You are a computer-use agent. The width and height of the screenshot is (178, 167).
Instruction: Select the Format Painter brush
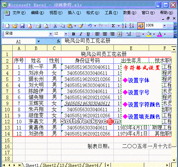(81, 26)
